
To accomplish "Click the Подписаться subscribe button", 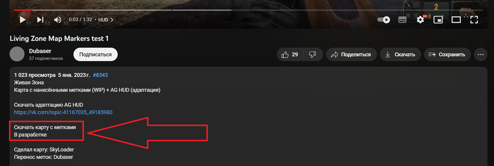I will click(x=95, y=55).
